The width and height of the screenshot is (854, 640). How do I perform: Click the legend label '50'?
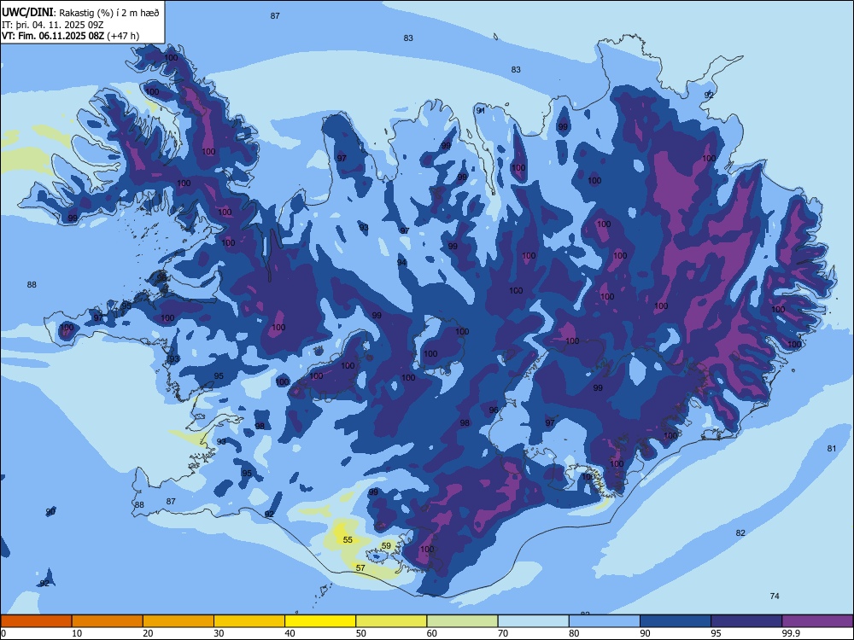[x=360, y=633]
